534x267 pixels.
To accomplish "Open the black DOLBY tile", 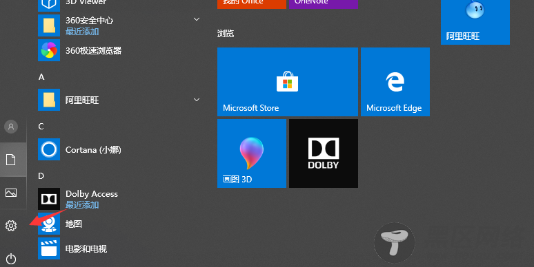I will tap(323, 153).
